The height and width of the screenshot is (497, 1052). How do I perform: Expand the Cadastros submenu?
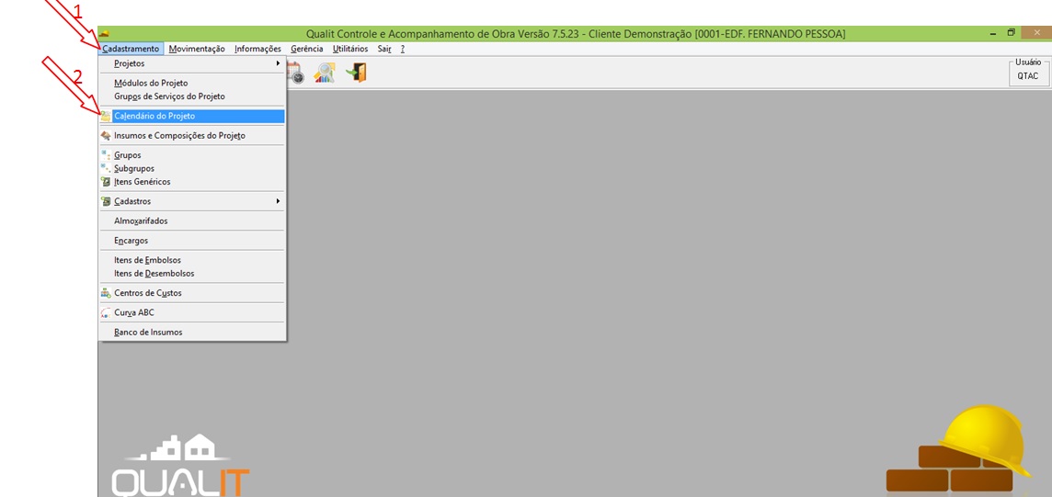[x=192, y=201]
